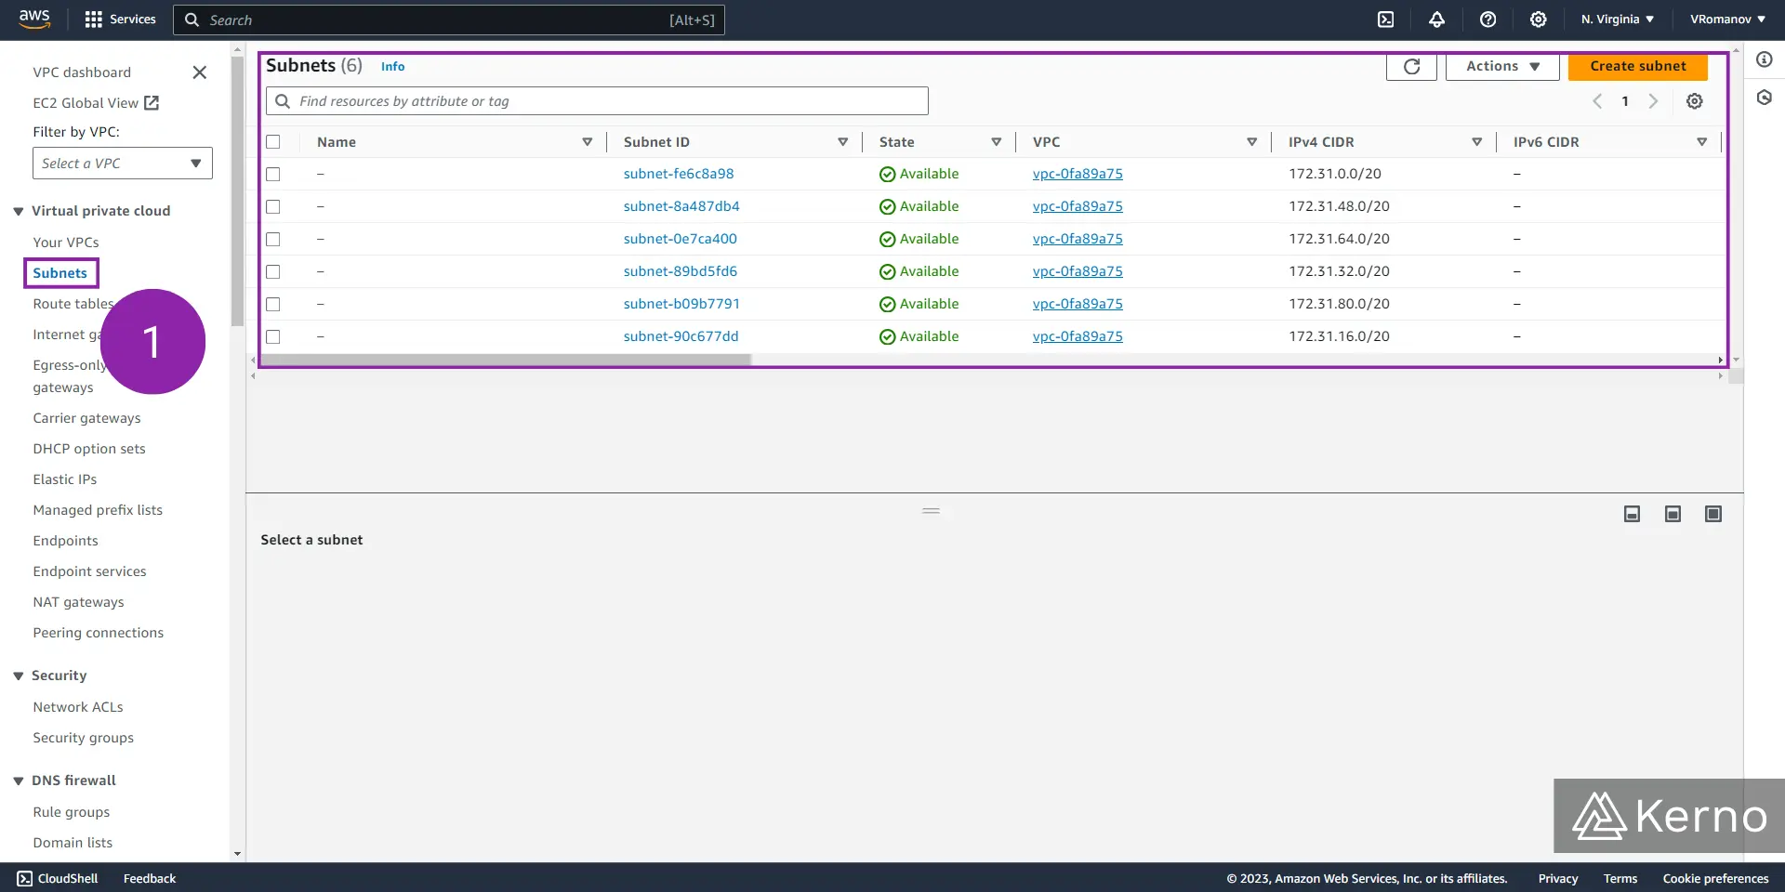Open the N. Virginia region menu

(1616, 19)
